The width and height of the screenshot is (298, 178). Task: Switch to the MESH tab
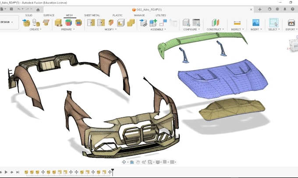(x=69, y=15)
